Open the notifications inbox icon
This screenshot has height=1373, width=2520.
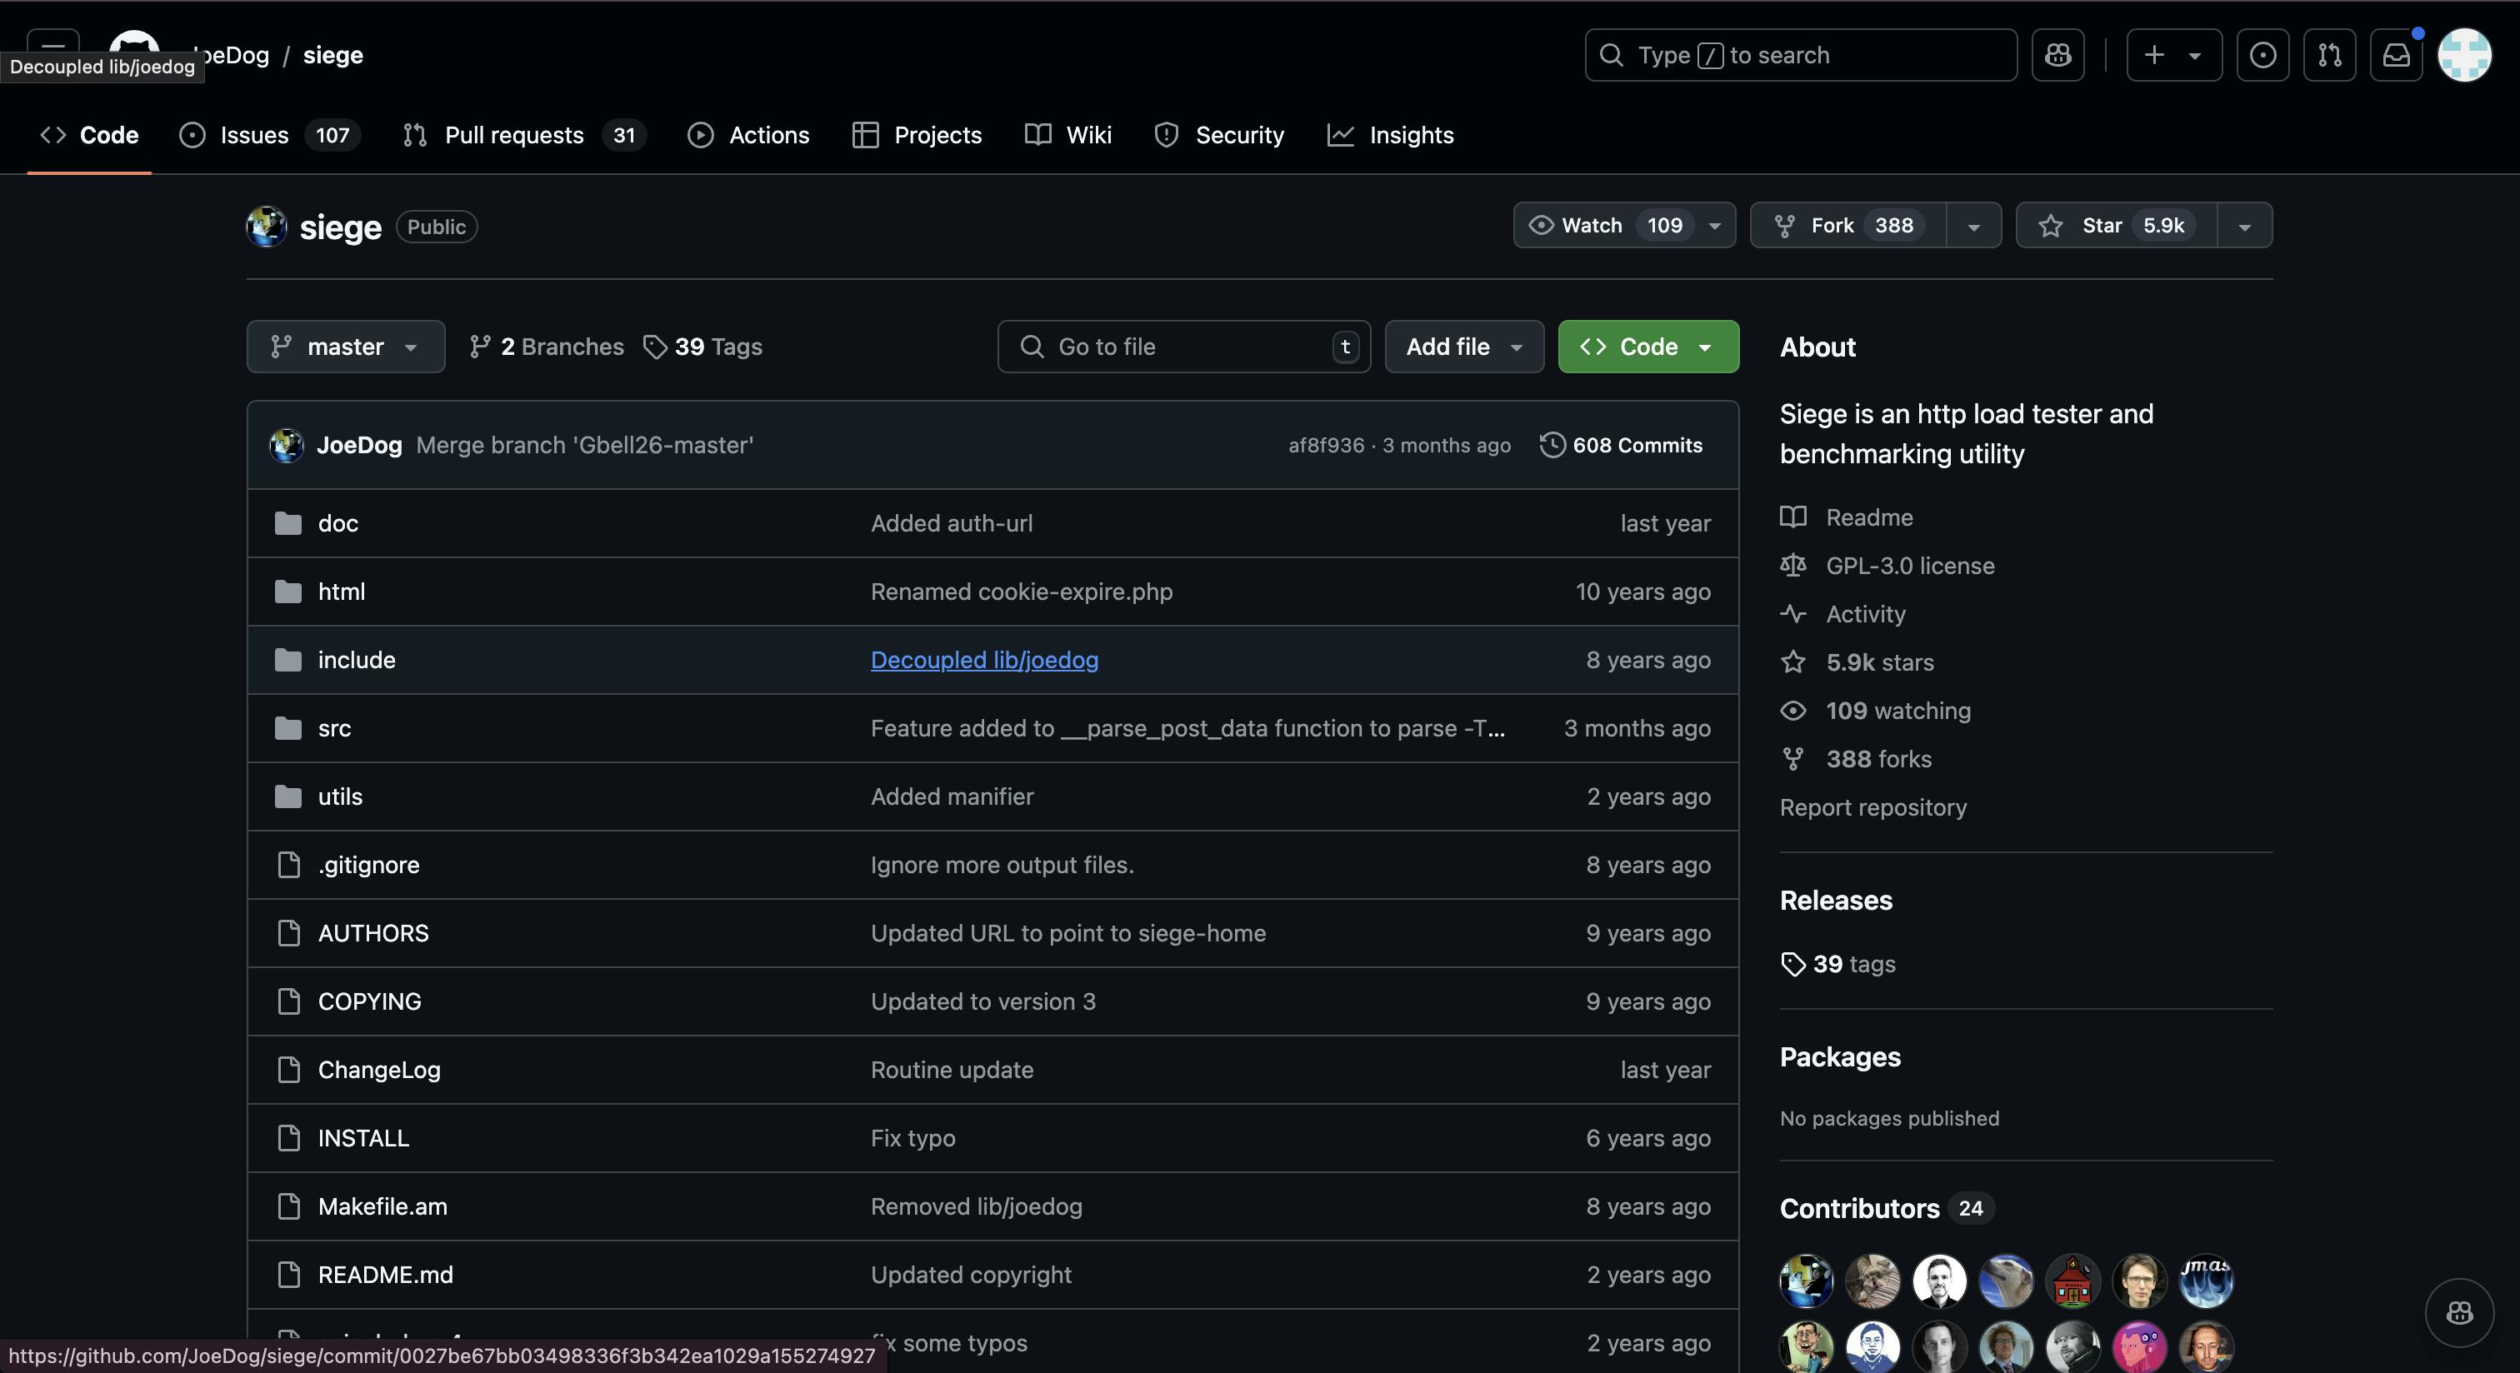2396,55
